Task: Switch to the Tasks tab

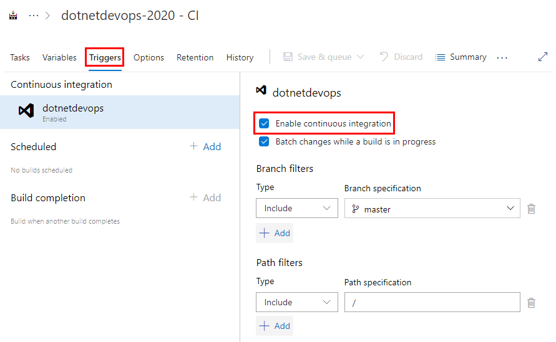Action: 20,57
